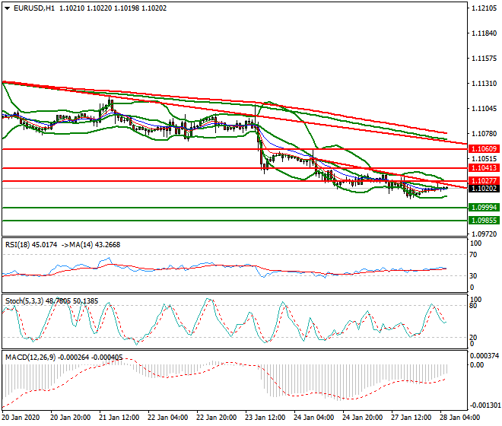Click the 22 Jan 04:00 time label

(x=167, y=418)
